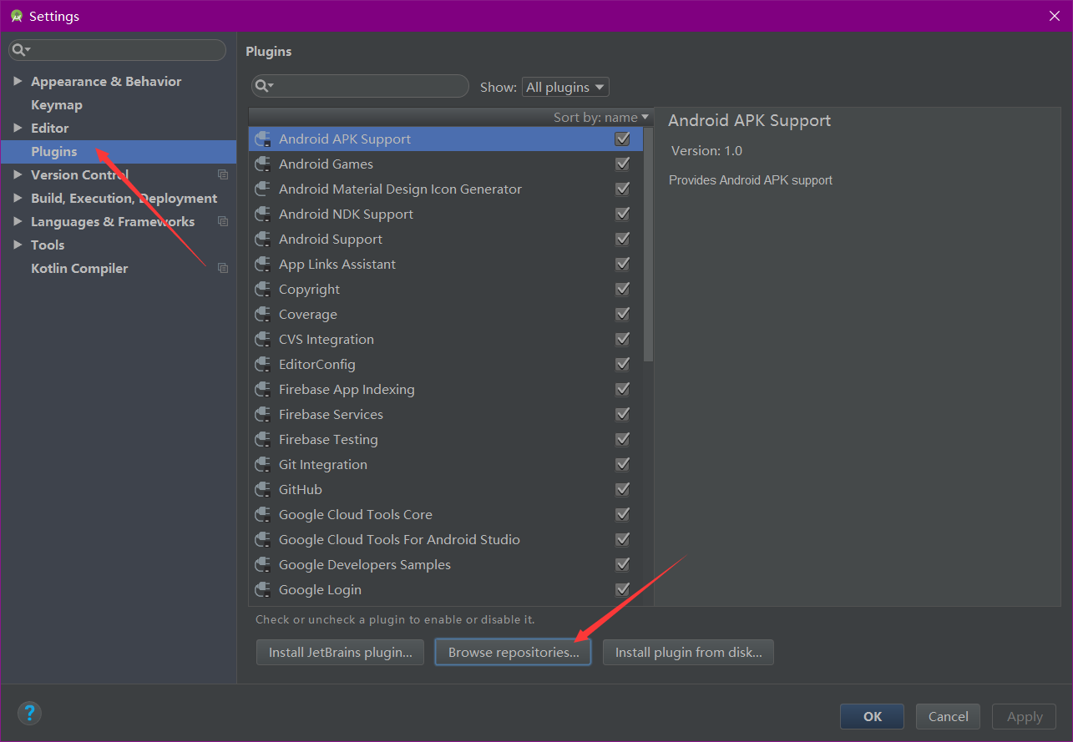Screen dimensions: 1073x742
Task: Click the Firebase Testing plugin icon
Action: click(263, 440)
